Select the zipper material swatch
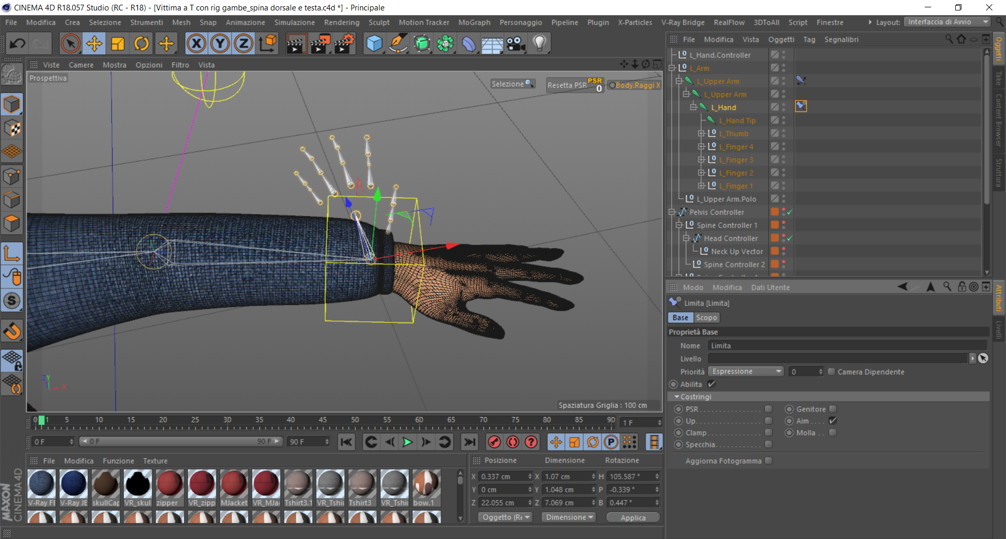This screenshot has width=1006, height=539. tap(169, 488)
